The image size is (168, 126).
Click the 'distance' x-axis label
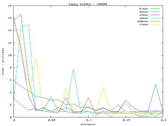(x=88, y=124)
